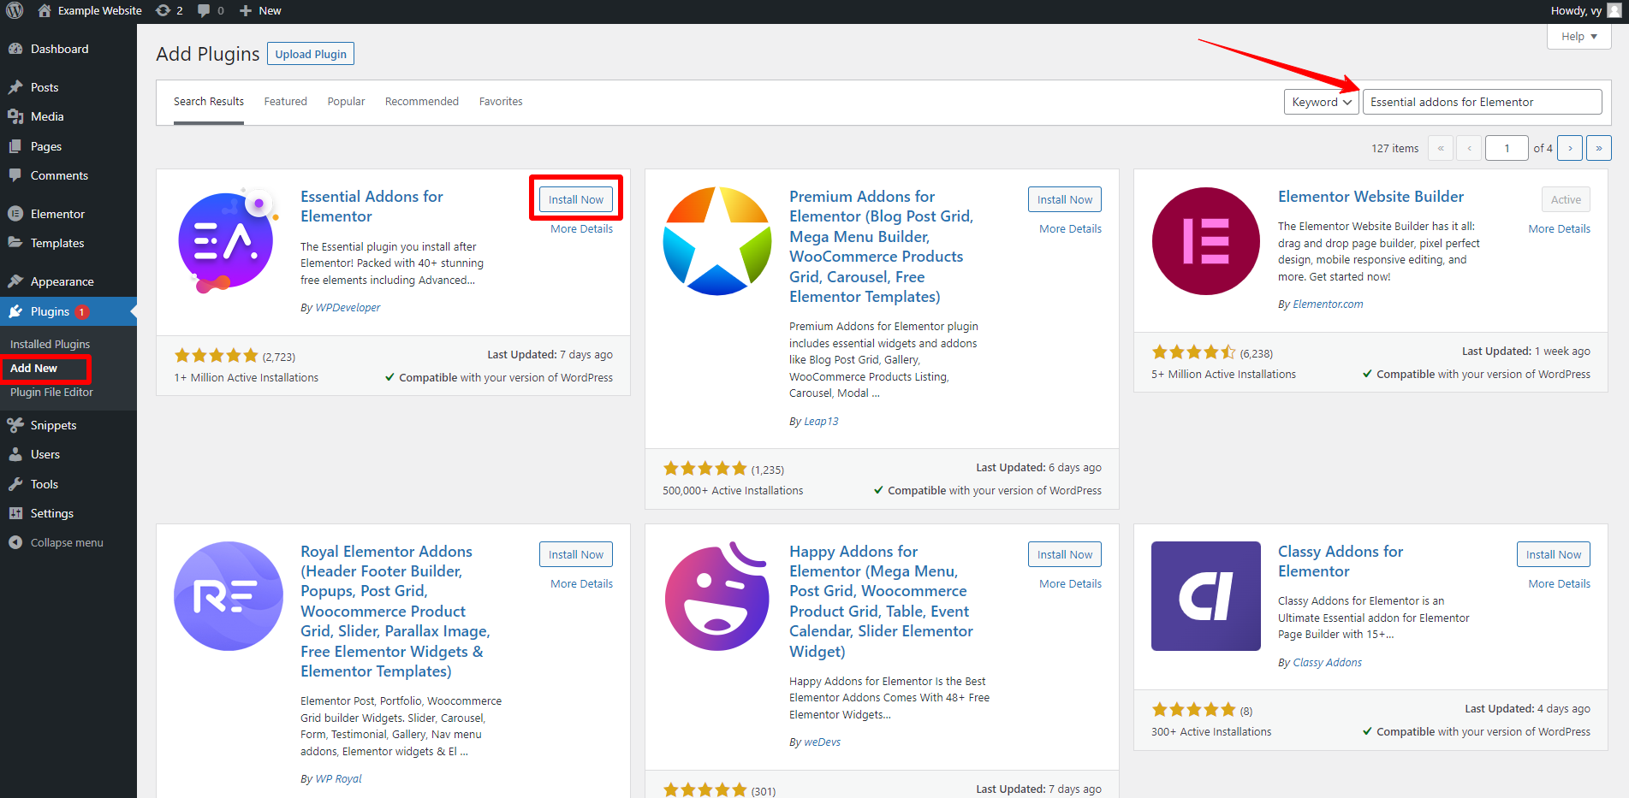1629x798 pixels.
Task: Install Happy Addons for Elementor now
Action: tap(1065, 554)
